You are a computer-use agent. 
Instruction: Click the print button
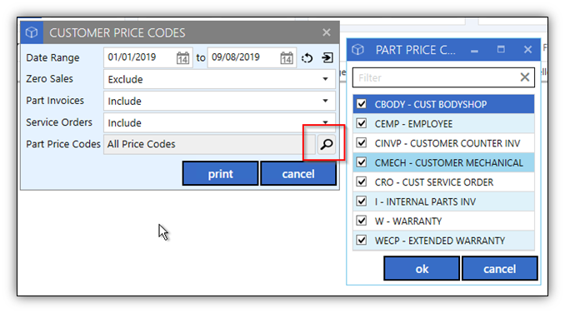pyautogui.click(x=221, y=174)
